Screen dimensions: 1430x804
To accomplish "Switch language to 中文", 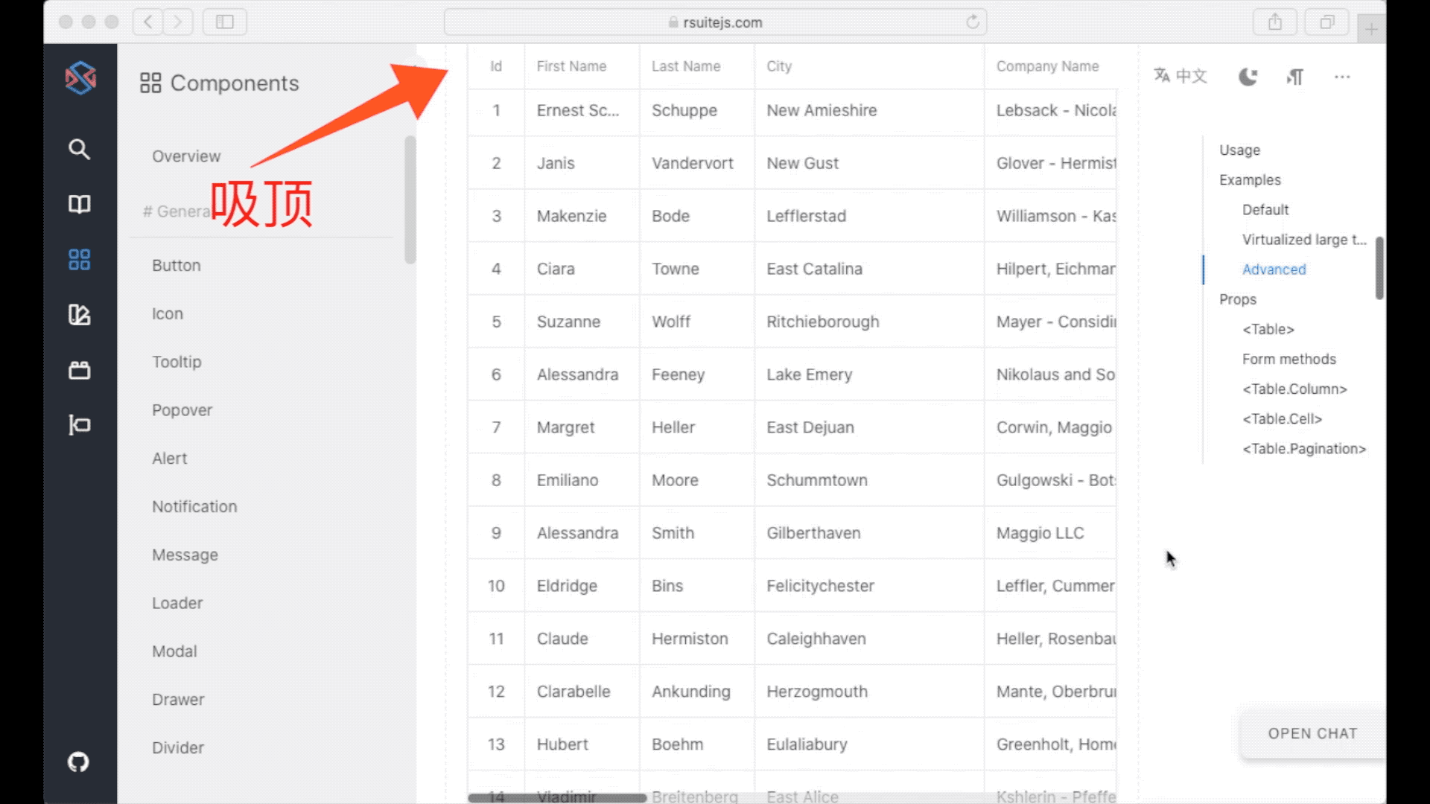I will tap(1180, 76).
